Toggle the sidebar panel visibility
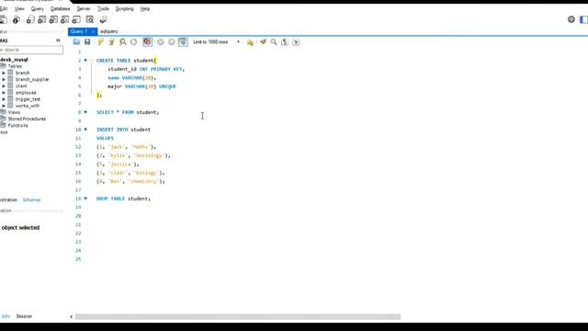This screenshot has width=588, height=331. (x=583, y=19)
